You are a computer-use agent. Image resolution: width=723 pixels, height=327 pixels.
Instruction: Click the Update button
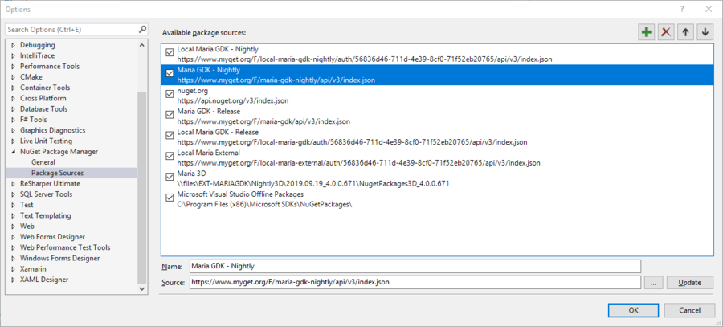coord(690,283)
